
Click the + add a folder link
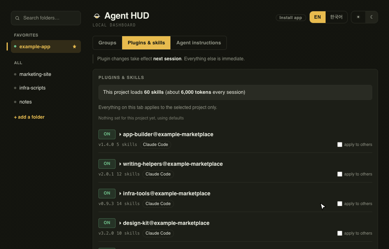pyautogui.click(x=29, y=117)
